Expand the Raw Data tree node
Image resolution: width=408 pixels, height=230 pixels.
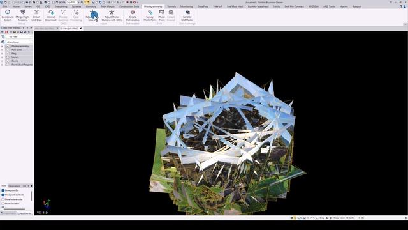coord(2,50)
